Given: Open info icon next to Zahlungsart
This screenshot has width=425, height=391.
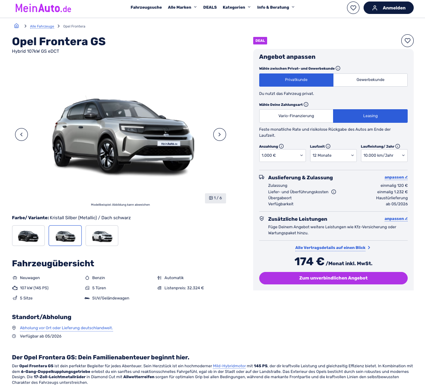Looking at the screenshot, I should 306,105.
